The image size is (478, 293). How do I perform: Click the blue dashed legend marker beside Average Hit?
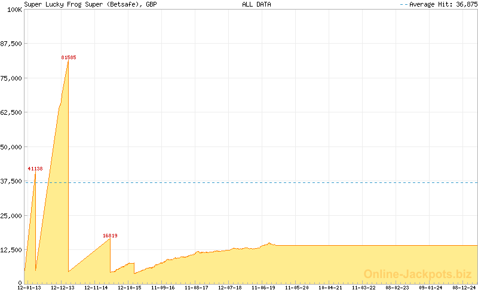[404, 5]
